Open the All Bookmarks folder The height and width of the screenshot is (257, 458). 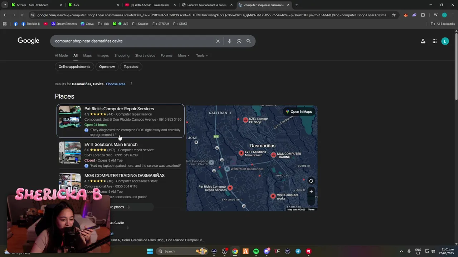[x=443, y=24]
